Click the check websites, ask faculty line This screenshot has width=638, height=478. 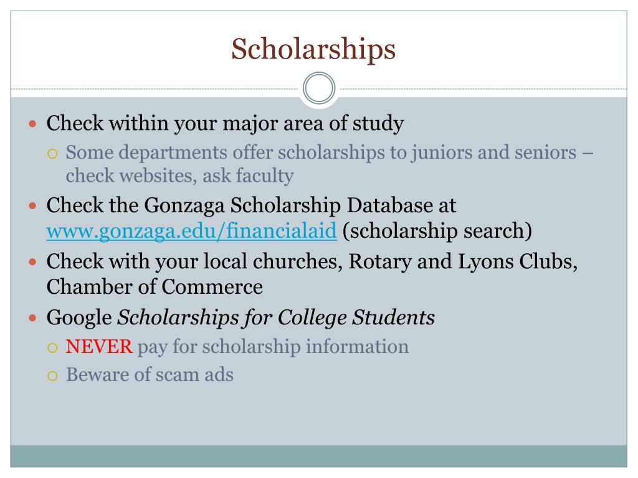pyautogui.click(x=180, y=176)
